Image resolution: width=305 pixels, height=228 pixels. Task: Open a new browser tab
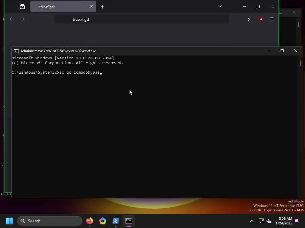(102, 7)
